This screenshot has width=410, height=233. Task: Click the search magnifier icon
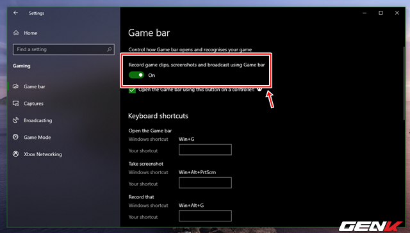tap(110, 49)
